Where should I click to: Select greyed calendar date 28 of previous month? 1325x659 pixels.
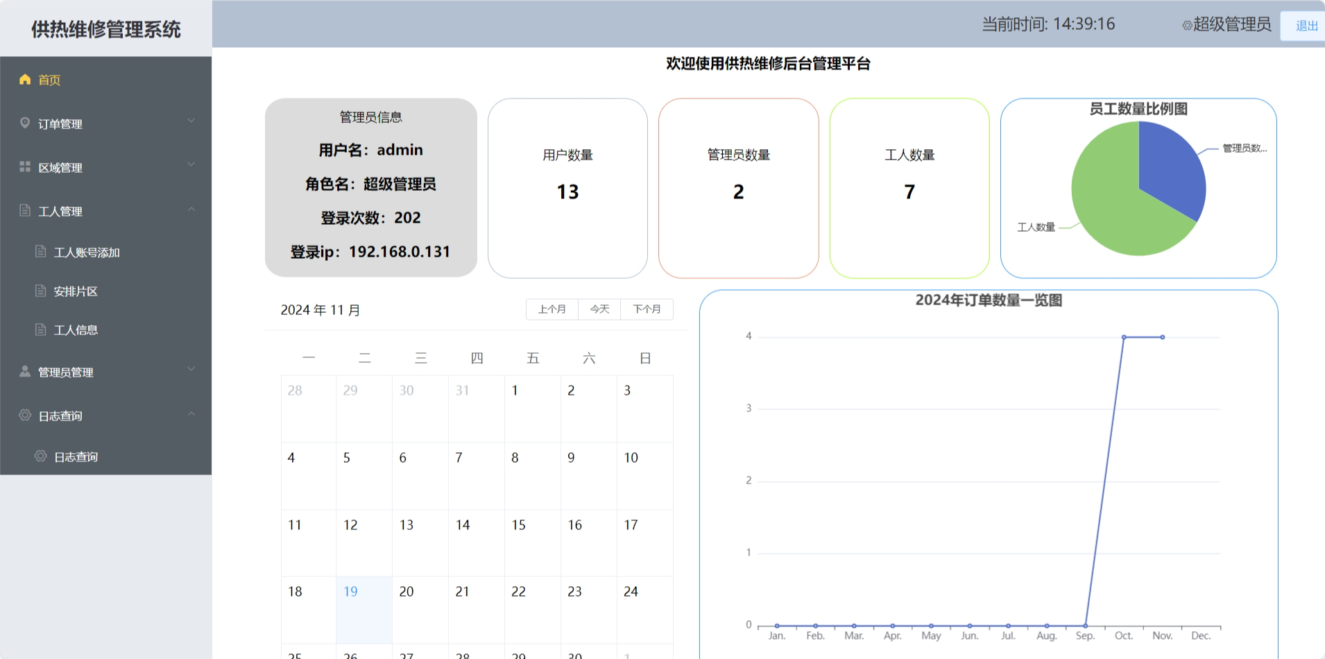coord(309,409)
